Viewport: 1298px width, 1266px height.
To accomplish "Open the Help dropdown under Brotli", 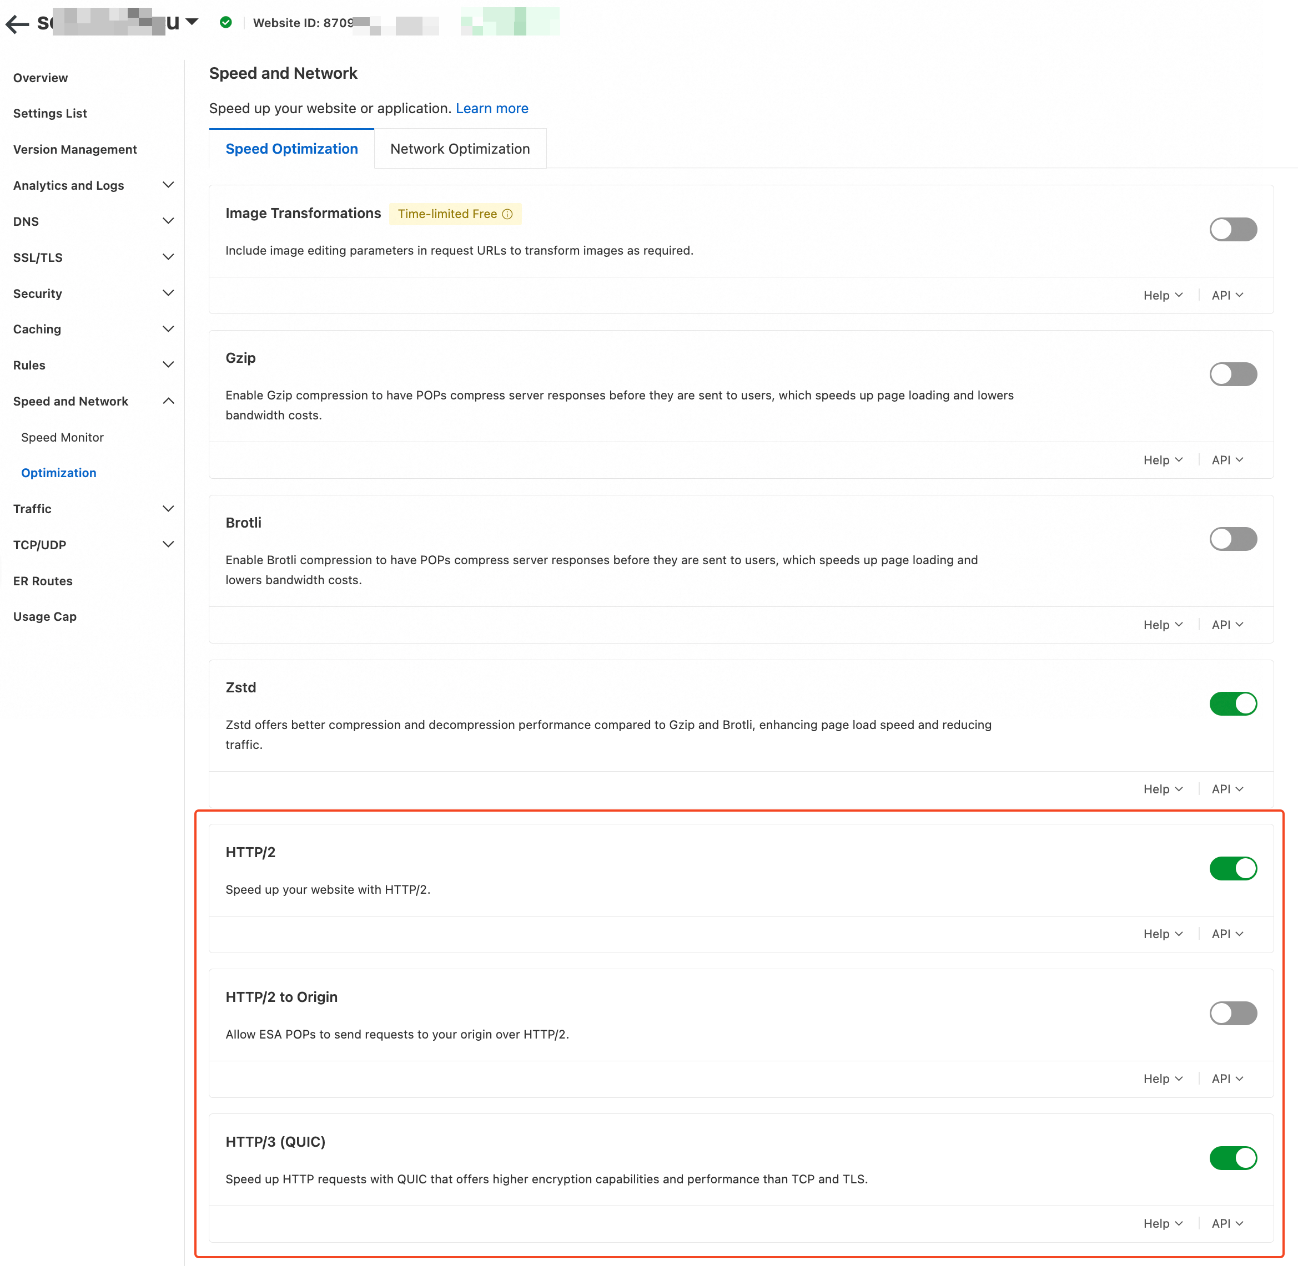I will [x=1163, y=625].
